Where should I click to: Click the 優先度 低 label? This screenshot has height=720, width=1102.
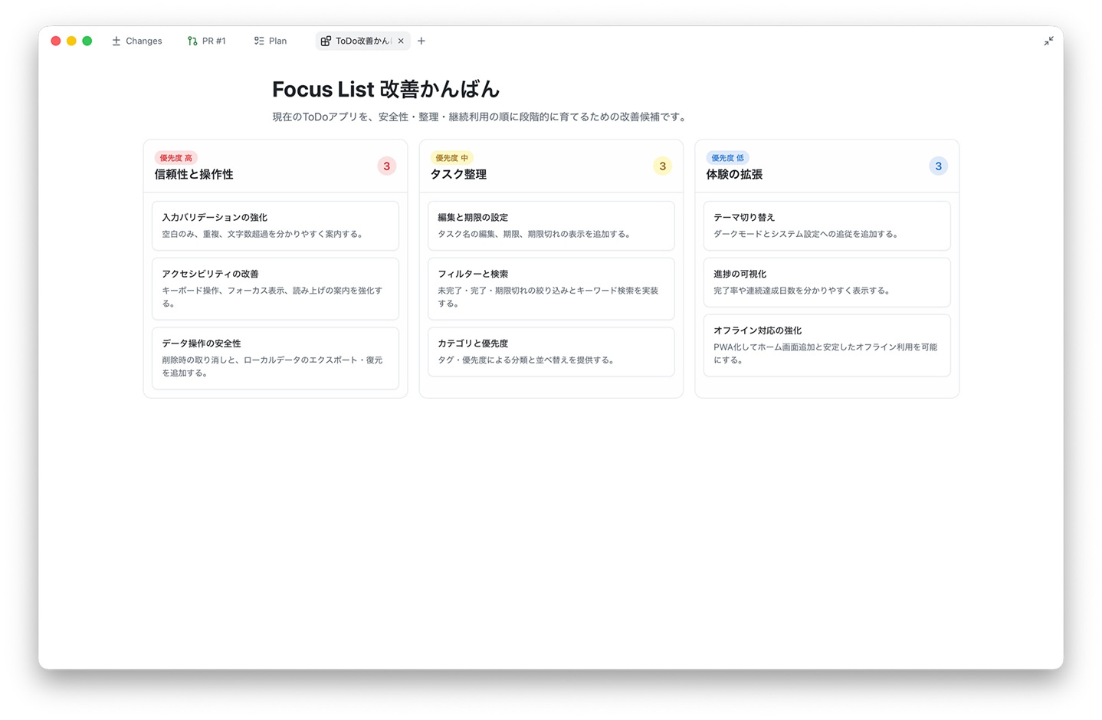pyautogui.click(x=727, y=158)
